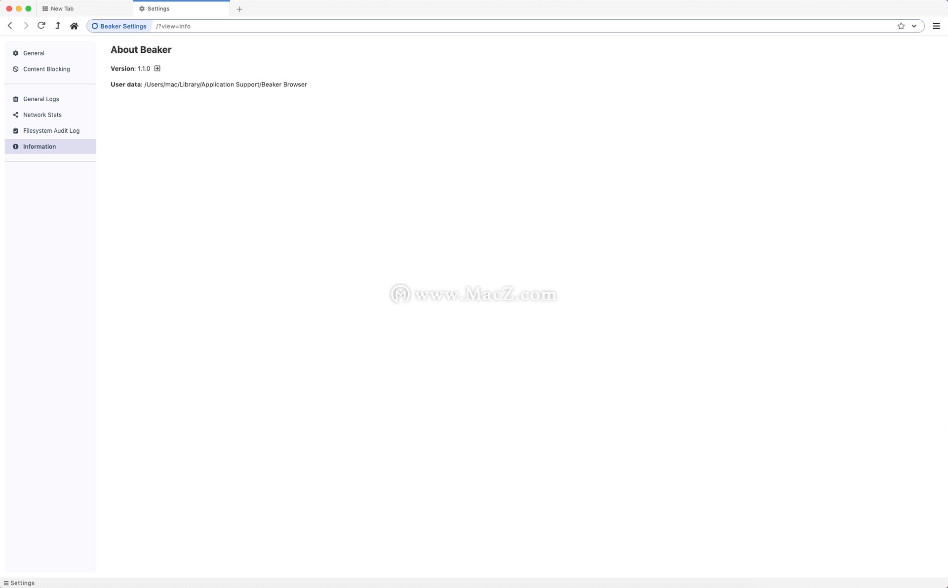Click the Content Blocking ban icon

[15, 69]
